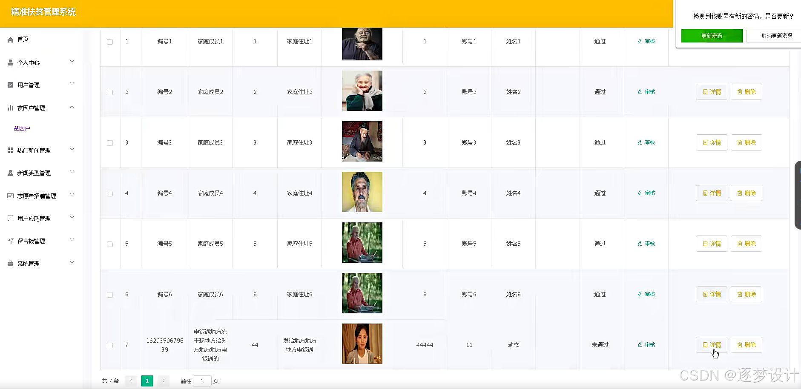Viewport: 801px width, 389px height.
Task: Expand the 用户应聘管理 chevron
Action: pos(72,218)
